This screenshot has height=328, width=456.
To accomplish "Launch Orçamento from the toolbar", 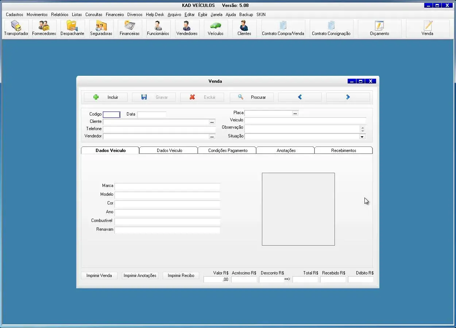I will click(x=379, y=28).
